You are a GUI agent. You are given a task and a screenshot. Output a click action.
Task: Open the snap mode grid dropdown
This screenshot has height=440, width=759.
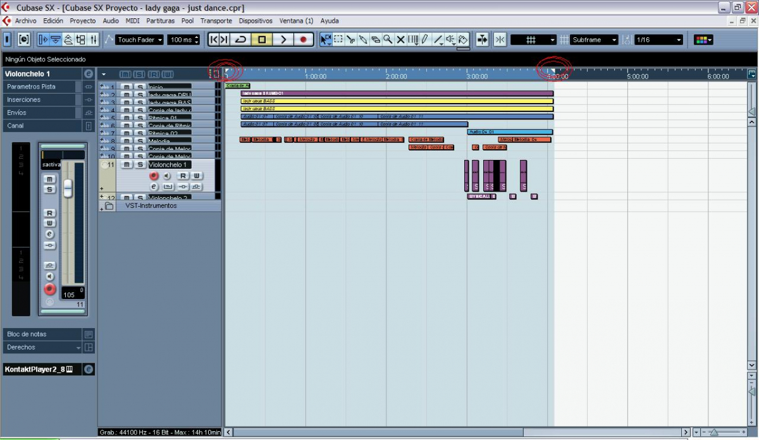[533, 39]
